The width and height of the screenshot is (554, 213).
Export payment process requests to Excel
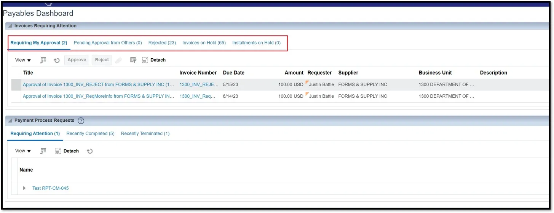[x=43, y=151]
